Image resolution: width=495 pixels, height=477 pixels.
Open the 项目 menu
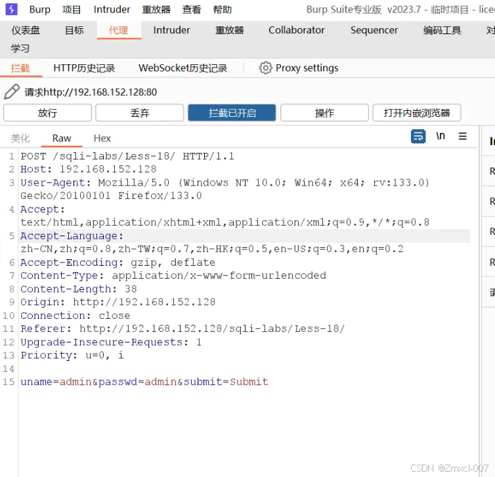point(72,9)
